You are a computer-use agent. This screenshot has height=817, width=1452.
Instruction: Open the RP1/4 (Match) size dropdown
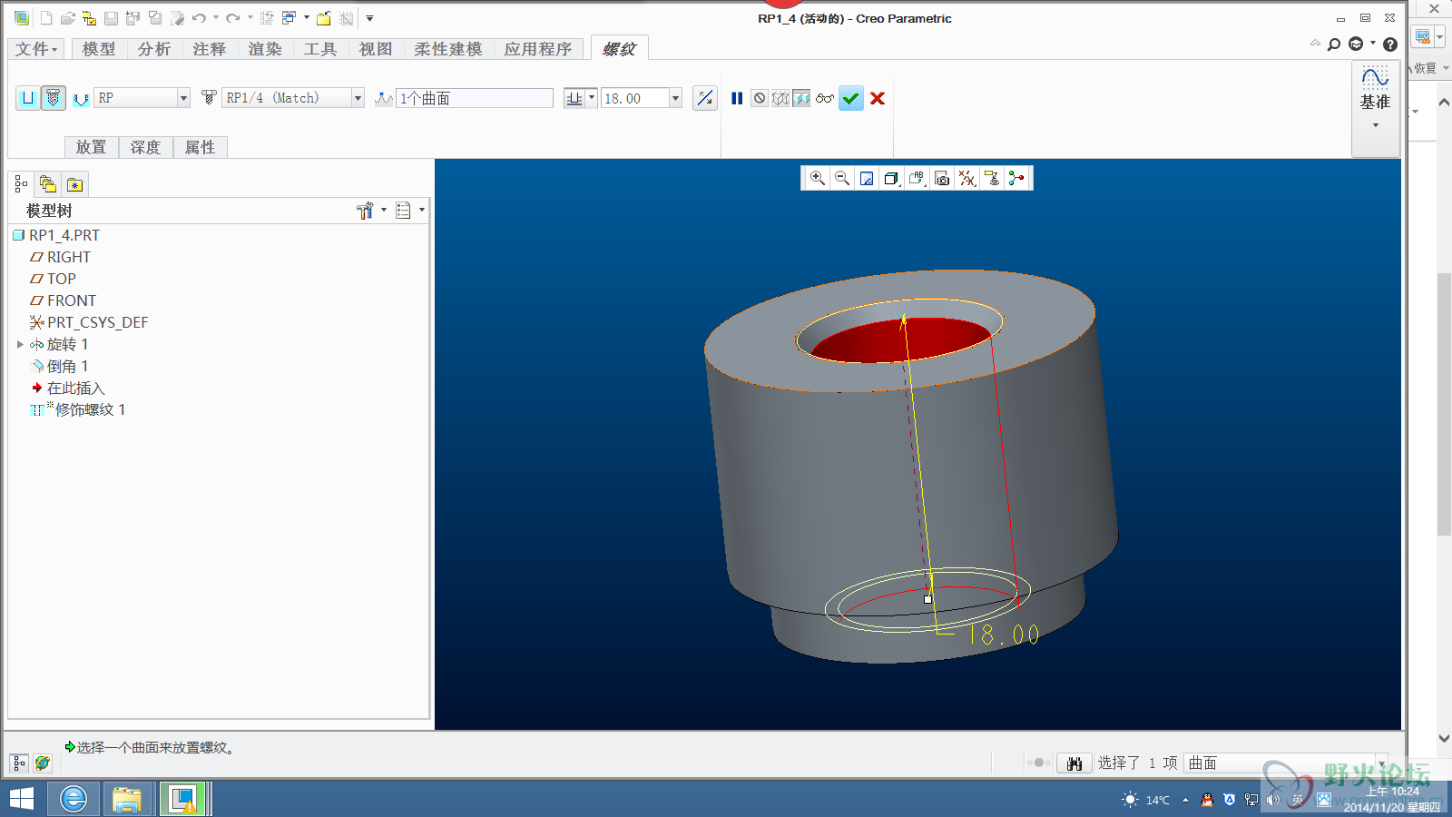pyautogui.click(x=358, y=98)
